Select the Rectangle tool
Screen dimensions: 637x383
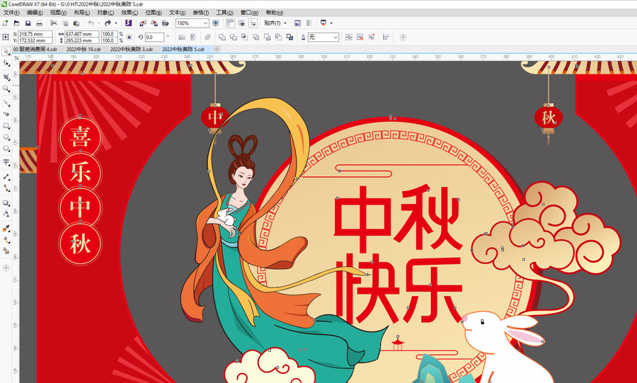point(6,126)
